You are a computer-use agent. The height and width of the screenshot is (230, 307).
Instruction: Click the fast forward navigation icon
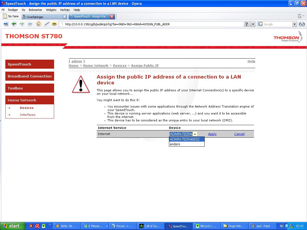[30, 24]
